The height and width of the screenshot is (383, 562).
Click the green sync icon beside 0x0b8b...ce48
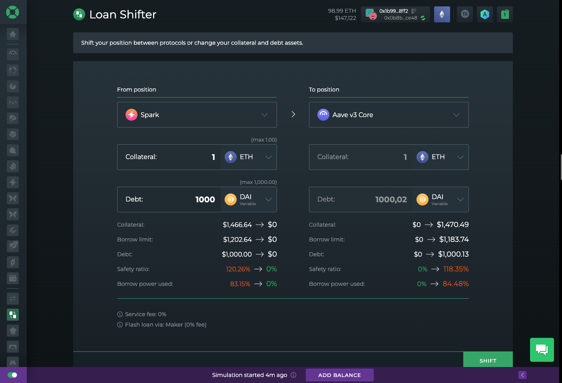423,18
